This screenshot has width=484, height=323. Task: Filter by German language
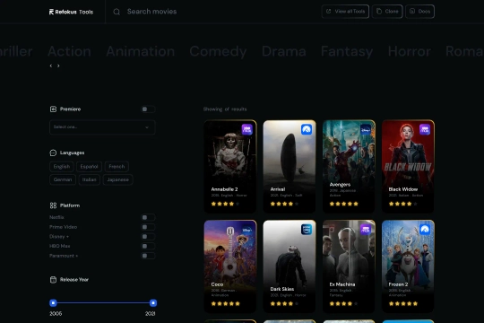[63, 179]
